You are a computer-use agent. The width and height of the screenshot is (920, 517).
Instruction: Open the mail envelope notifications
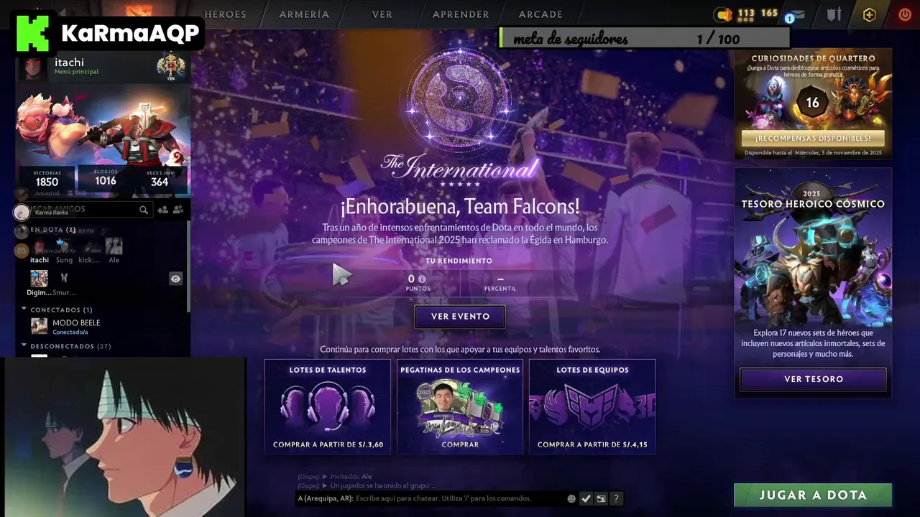coord(796,14)
